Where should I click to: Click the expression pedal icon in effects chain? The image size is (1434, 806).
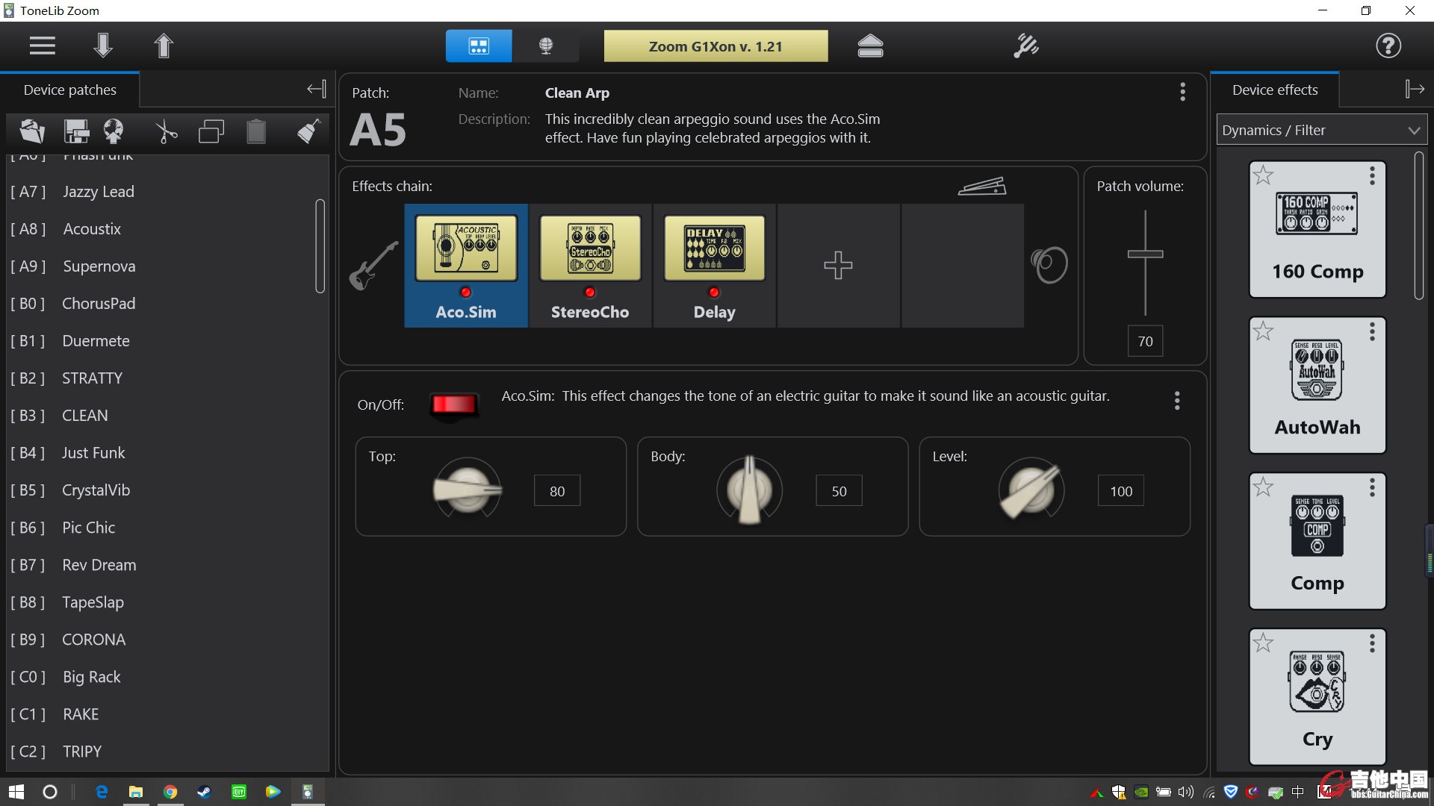981,186
